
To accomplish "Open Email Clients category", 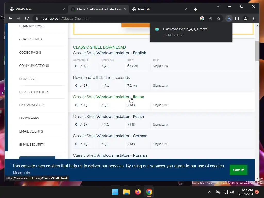I will pos(31,131).
